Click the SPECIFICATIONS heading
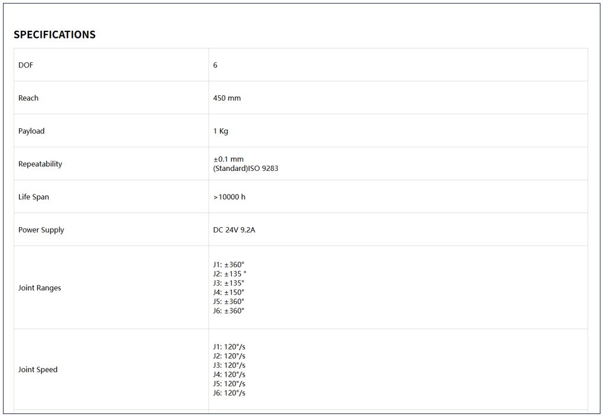This screenshot has height=417, width=604. tap(54, 34)
